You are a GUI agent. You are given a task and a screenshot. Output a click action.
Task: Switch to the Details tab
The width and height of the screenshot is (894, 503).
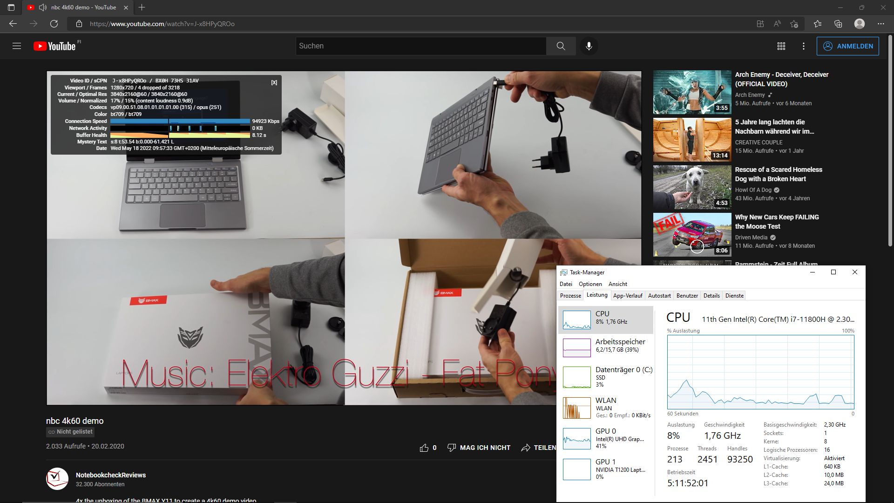coord(711,296)
